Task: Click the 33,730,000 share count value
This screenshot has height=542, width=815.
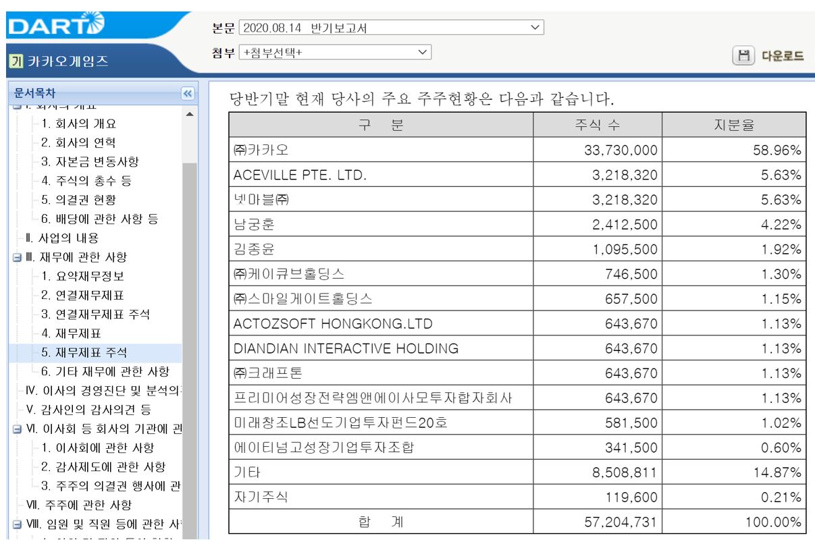Action: (x=620, y=150)
